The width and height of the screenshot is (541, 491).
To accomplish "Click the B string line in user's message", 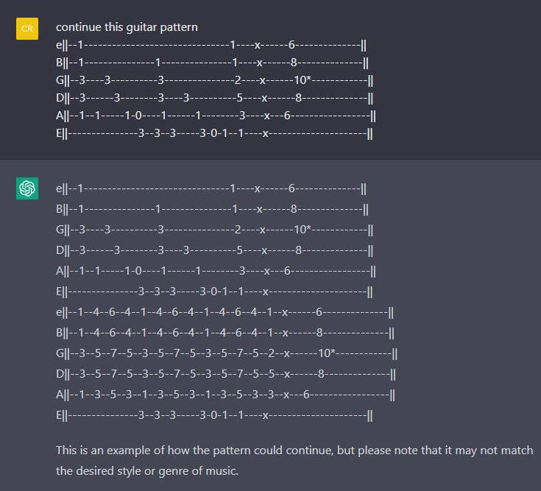I will 212,63.
